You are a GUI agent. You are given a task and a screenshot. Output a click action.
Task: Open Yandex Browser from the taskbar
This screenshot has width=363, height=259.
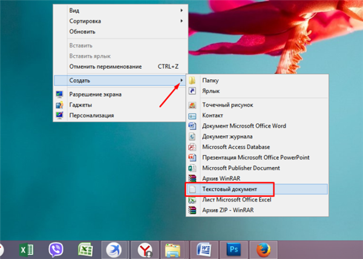tap(145, 250)
